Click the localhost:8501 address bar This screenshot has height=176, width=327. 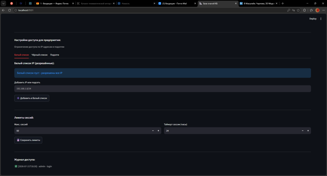(x=151, y=10)
